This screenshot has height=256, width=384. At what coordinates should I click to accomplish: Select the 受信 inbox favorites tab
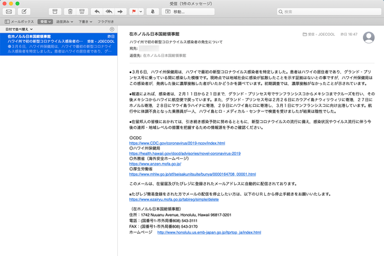click(45, 22)
